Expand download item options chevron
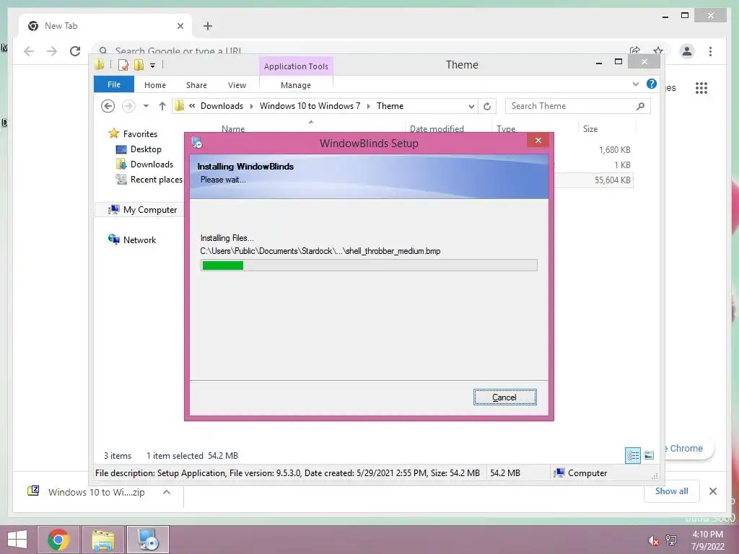 (x=167, y=492)
